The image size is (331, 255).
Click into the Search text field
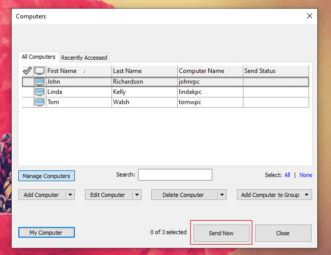pos(175,175)
